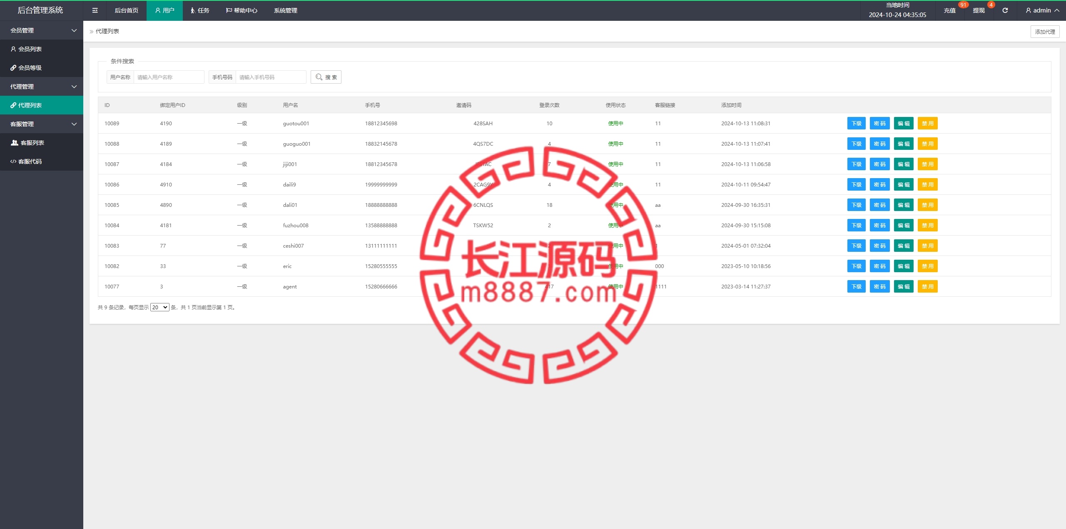Viewport: 1066px width, 529px height.
Task: Click 密码 for ceshi007
Action: [879, 246]
